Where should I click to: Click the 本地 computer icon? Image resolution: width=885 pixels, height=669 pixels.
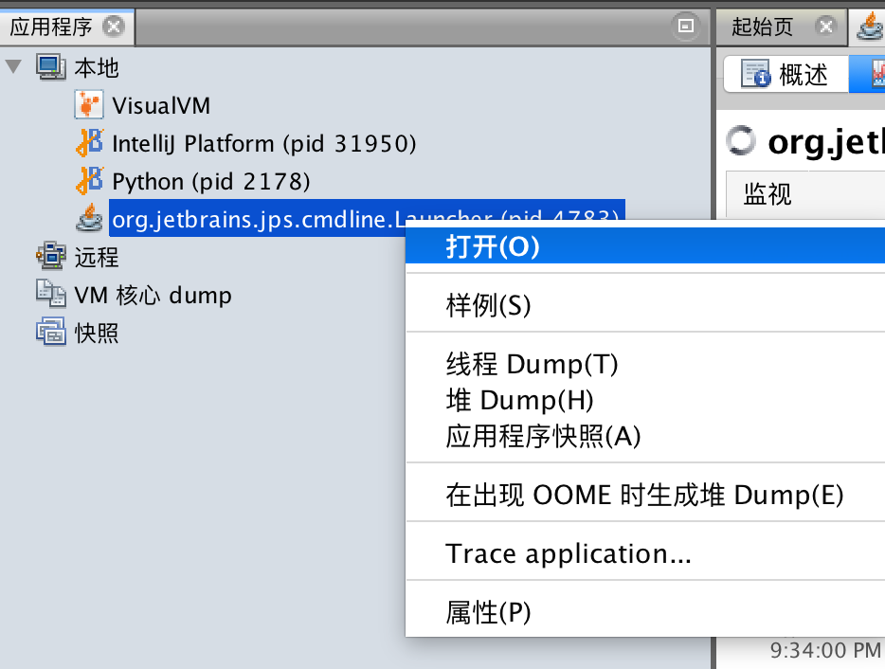coord(51,67)
